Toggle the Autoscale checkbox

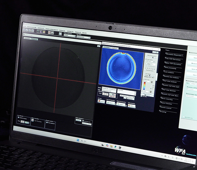click(x=143, y=79)
